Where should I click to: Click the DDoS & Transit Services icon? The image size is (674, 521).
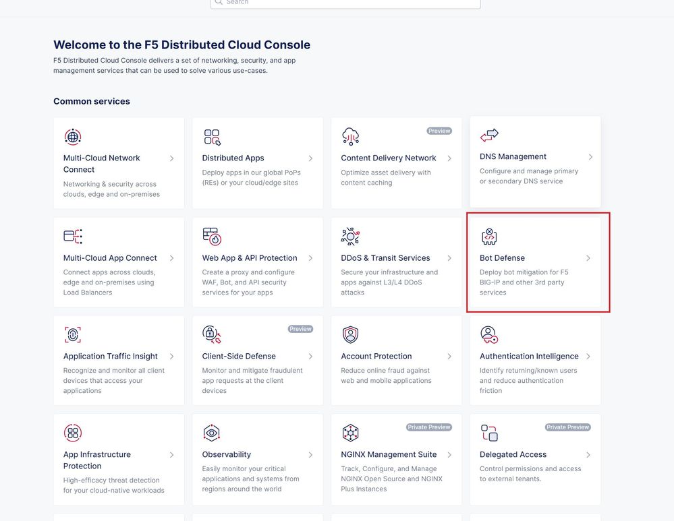click(350, 236)
